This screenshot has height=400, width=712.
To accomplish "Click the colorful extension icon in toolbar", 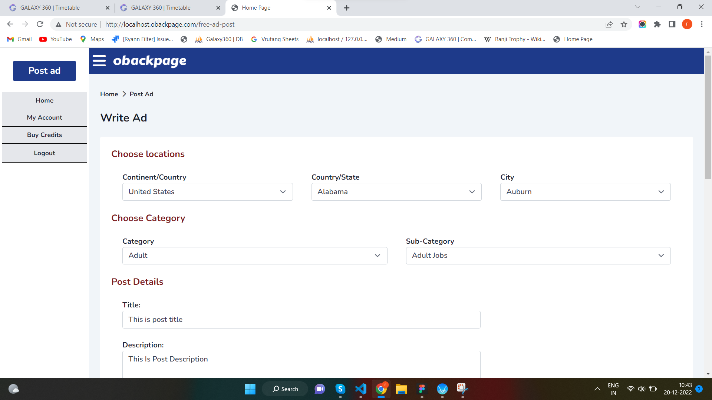I will pos(642,24).
